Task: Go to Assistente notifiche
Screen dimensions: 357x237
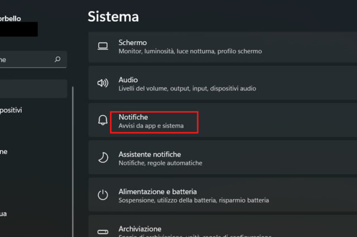Action: (x=223, y=158)
